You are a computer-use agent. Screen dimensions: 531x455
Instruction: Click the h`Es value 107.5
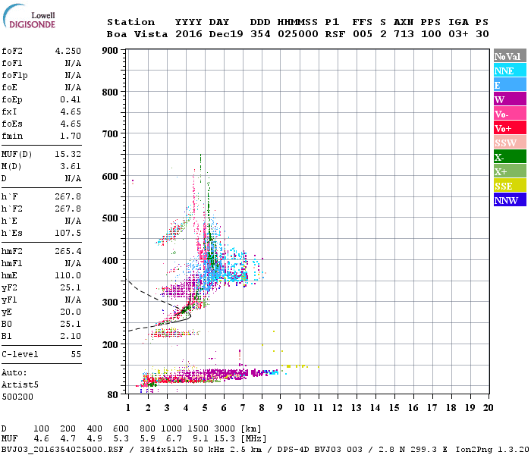click(x=68, y=233)
